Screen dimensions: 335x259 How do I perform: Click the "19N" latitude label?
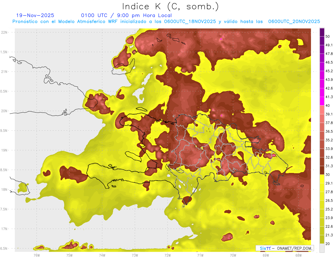4,150
